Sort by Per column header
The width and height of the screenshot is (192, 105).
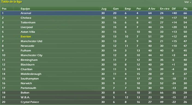tap(139, 9)
